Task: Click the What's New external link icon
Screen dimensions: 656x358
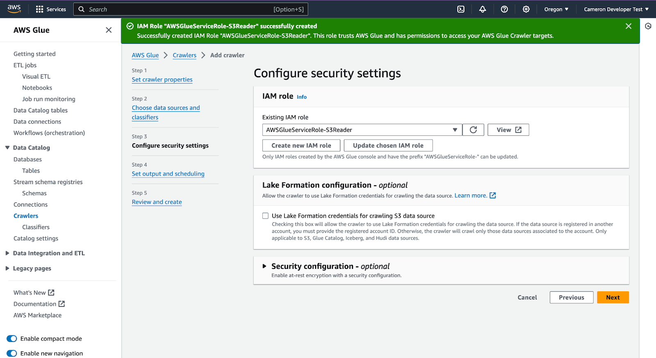Action: click(51, 293)
